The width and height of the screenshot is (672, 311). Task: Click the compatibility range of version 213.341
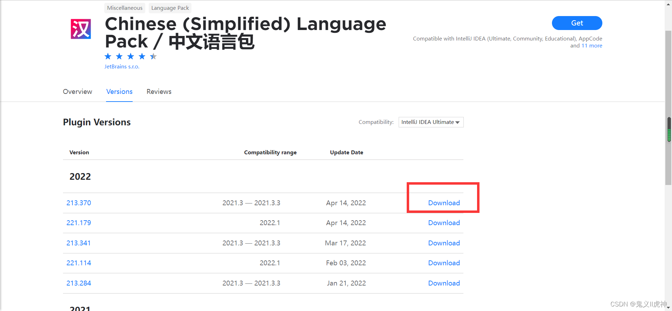point(251,243)
